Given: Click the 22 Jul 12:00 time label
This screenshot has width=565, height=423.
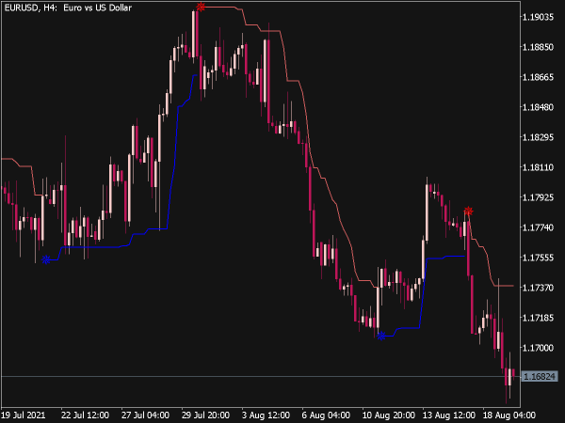Looking at the screenshot, I should (x=85, y=415).
